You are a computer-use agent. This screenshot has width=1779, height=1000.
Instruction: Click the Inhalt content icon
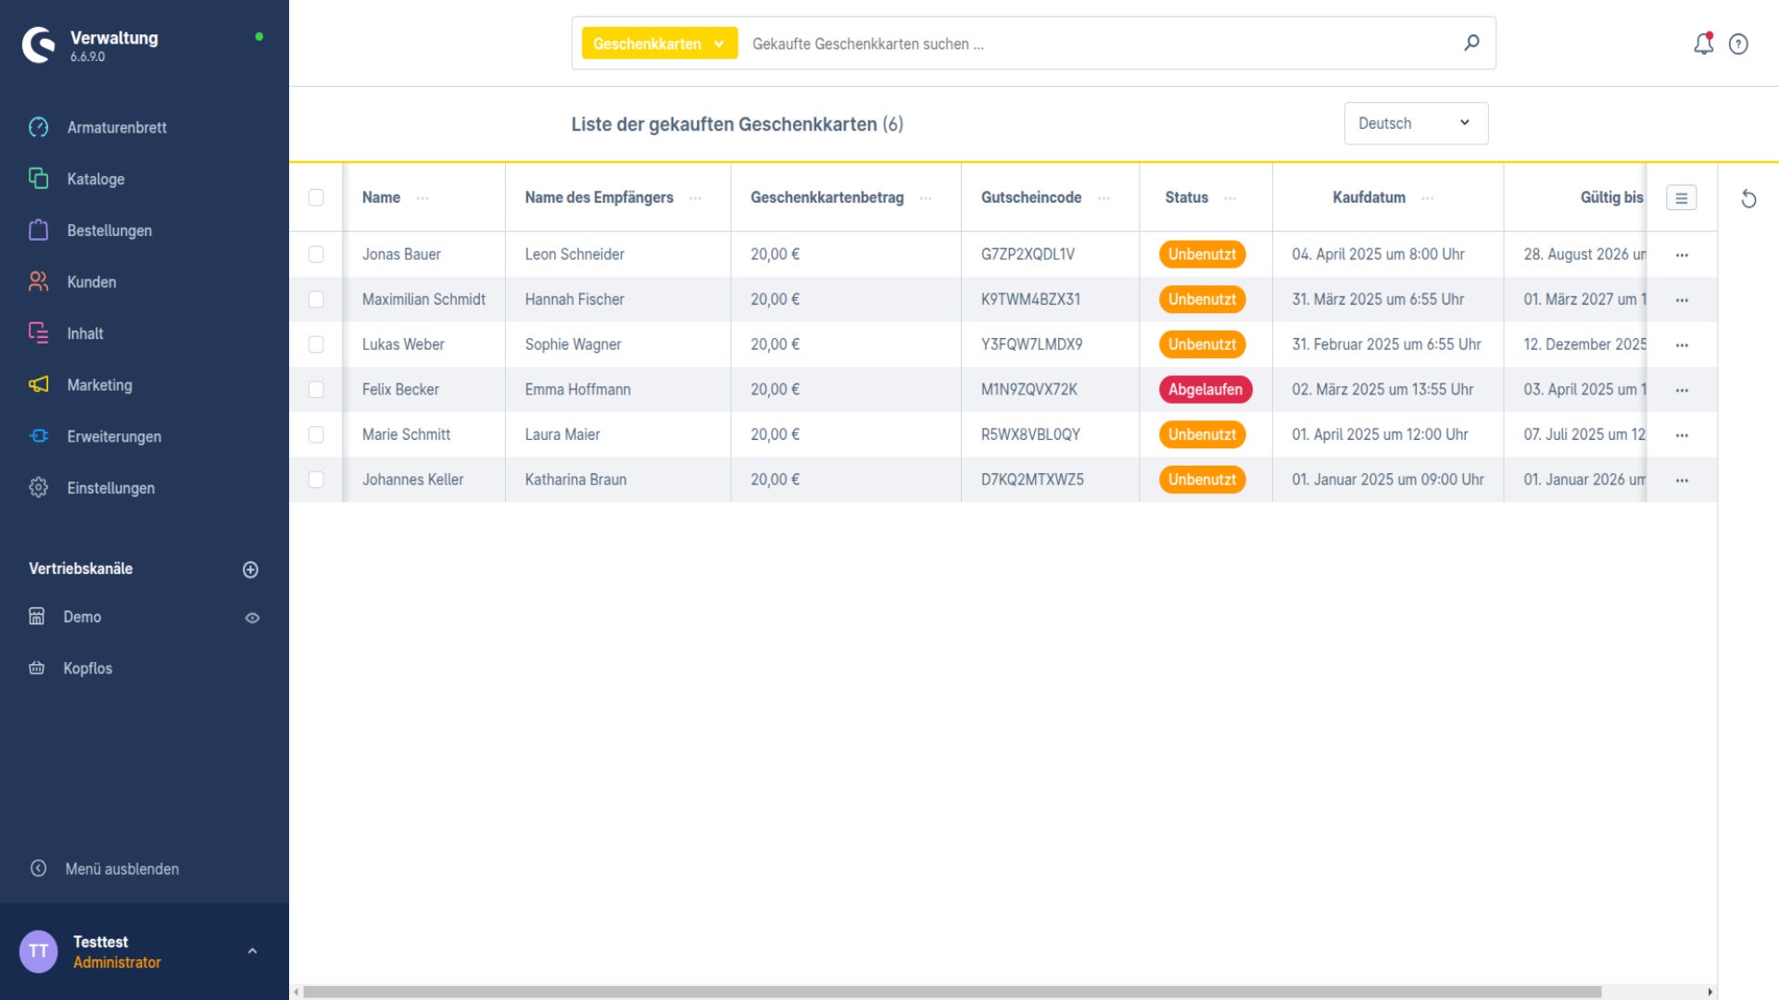click(38, 333)
